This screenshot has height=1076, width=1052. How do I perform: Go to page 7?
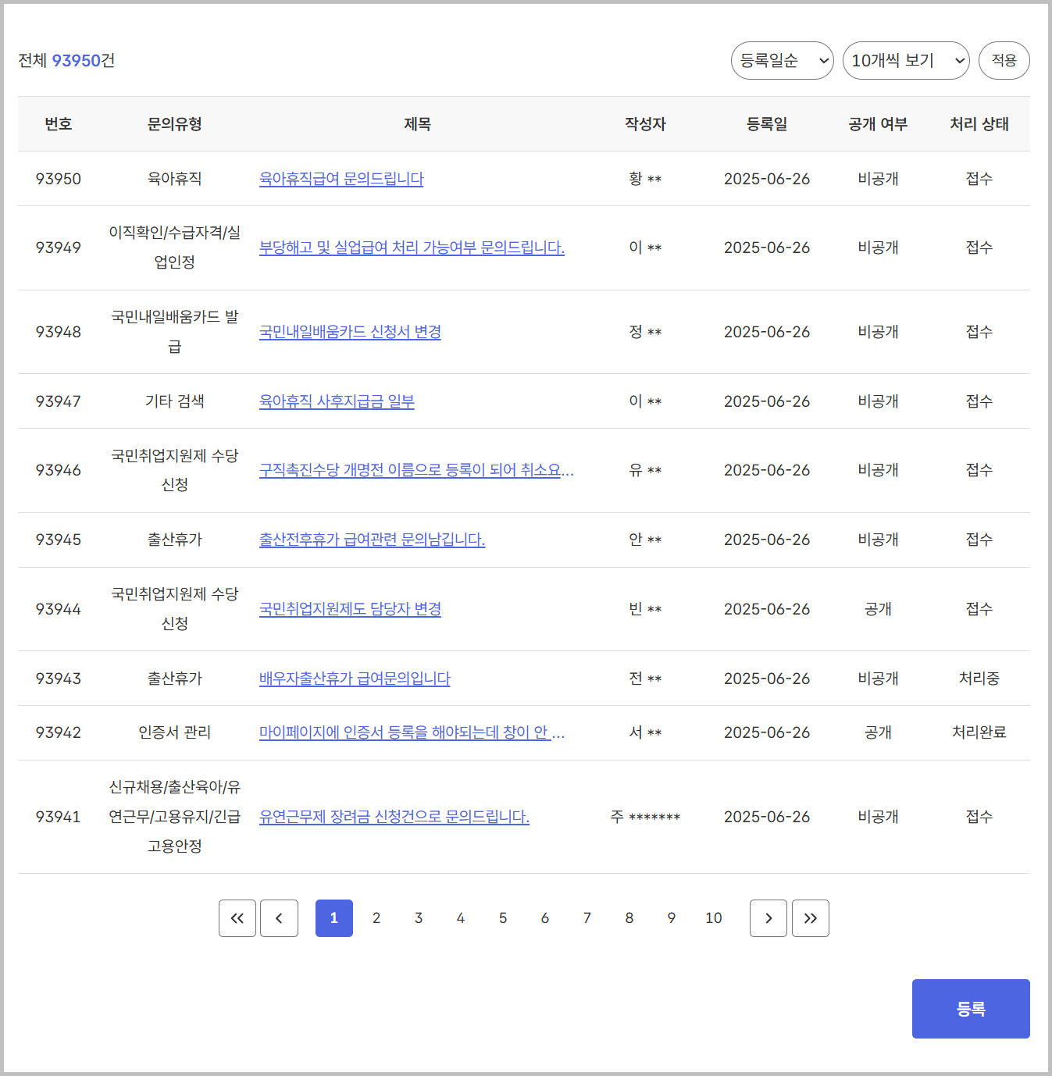[587, 918]
